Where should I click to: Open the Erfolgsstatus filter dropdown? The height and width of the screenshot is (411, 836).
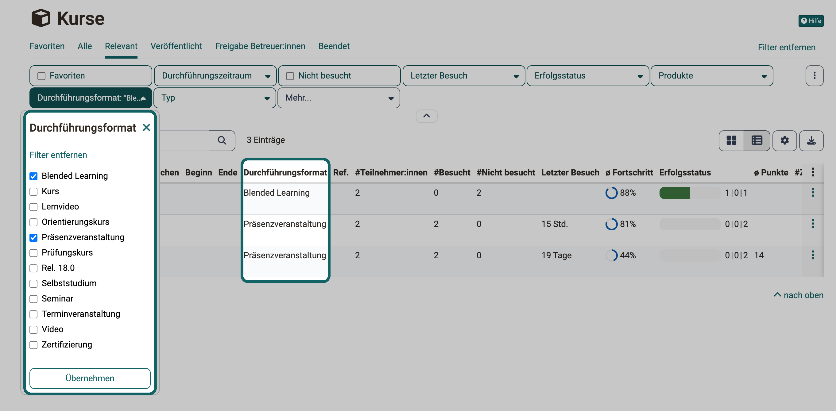[588, 75]
